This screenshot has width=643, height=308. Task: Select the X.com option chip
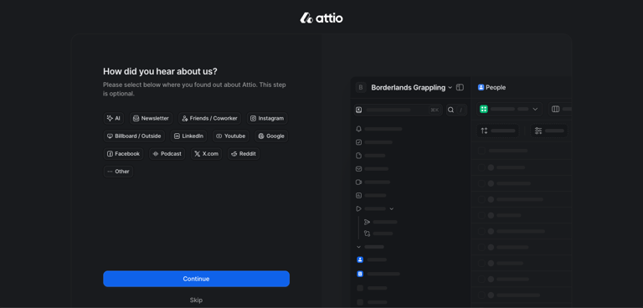[206, 154]
